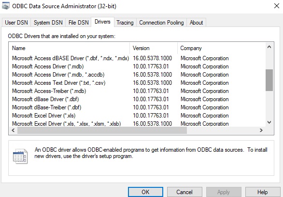Show the About tab
This screenshot has width=283, height=197.
196,23
